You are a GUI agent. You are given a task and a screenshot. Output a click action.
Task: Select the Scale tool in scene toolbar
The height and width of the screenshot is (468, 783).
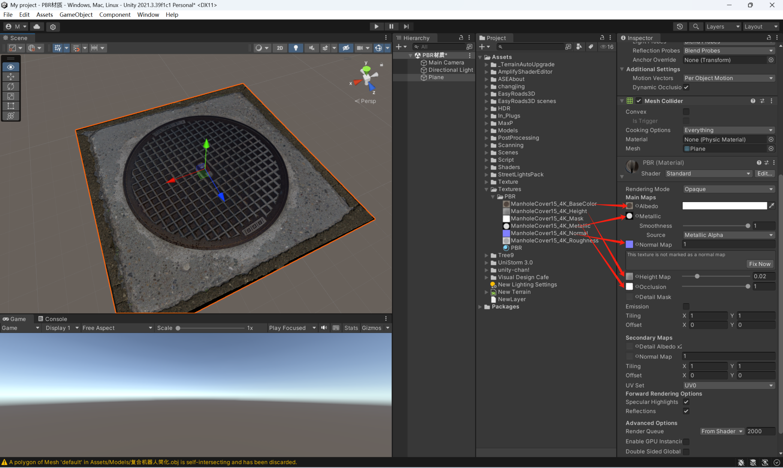pyautogui.click(x=10, y=96)
